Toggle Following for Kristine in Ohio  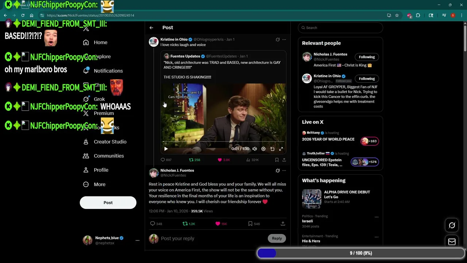click(x=367, y=79)
